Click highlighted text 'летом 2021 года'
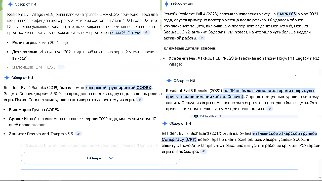The width and height of the screenshot is (322, 181). [125, 33]
